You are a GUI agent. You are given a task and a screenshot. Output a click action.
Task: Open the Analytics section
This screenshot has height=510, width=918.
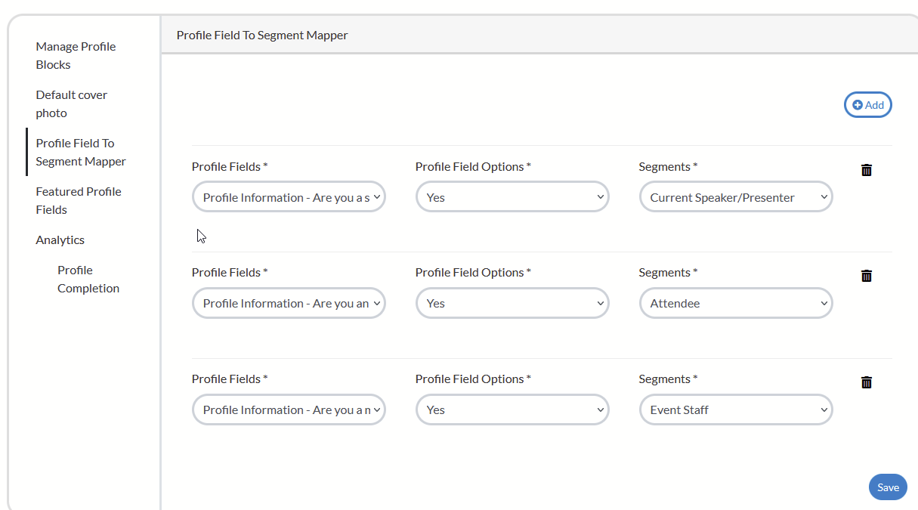point(60,240)
